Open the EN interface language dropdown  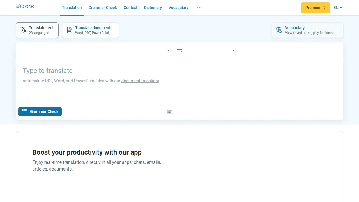[x=338, y=8]
